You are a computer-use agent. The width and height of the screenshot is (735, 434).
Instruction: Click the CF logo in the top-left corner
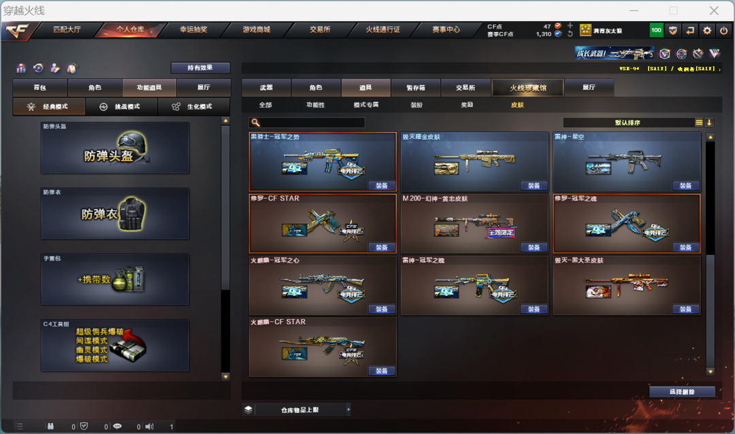18,31
